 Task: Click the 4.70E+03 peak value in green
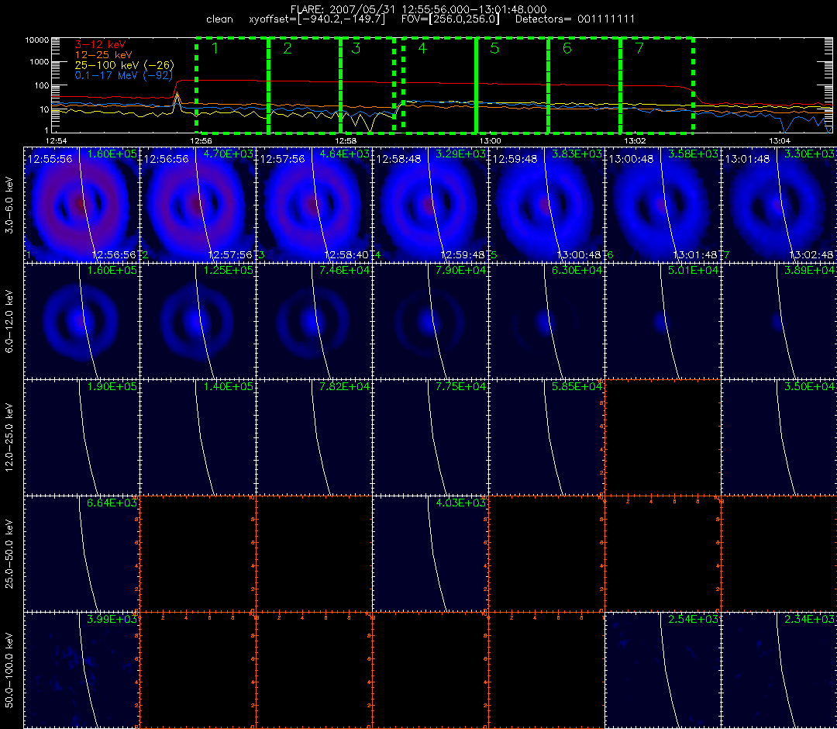[229, 154]
